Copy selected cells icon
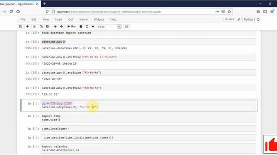The height and width of the screenshot is (155, 277). point(41,27)
